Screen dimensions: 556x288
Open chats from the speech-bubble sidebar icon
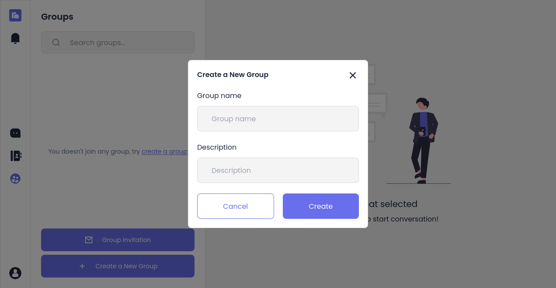pos(15,133)
